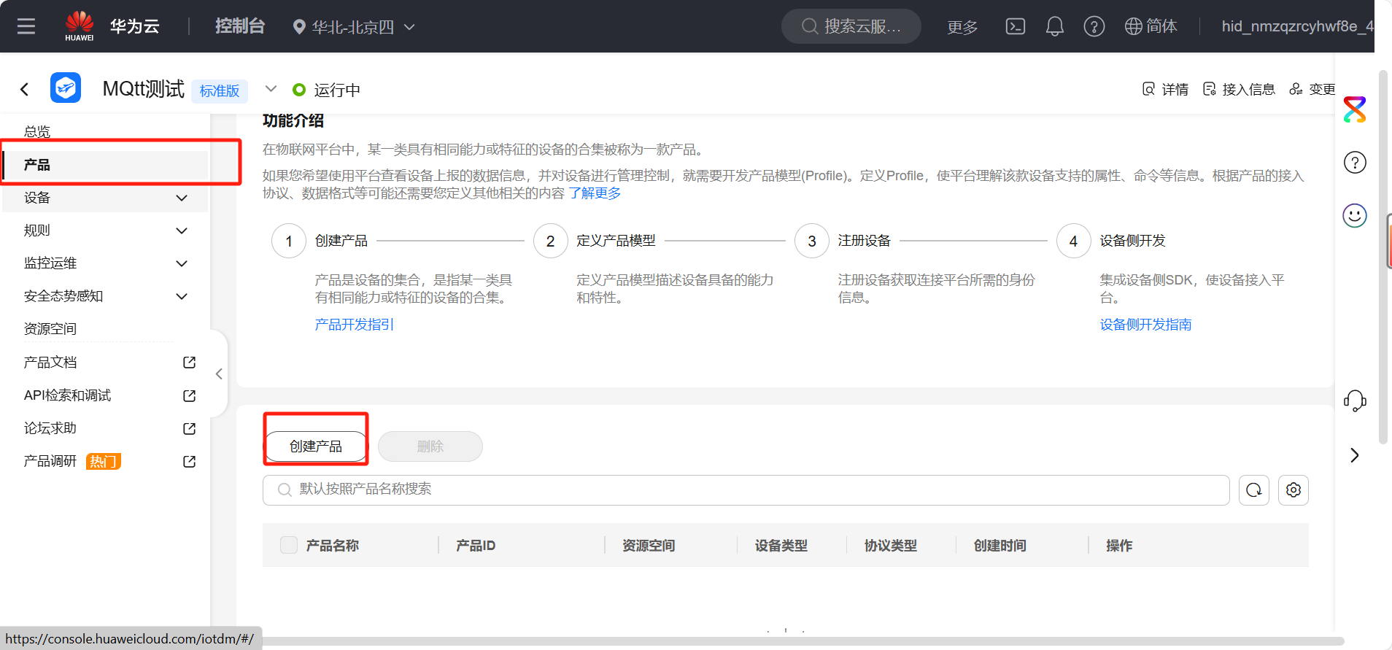The width and height of the screenshot is (1392, 650).
Task: Open the 产品开发指引 link
Action: (354, 325)
